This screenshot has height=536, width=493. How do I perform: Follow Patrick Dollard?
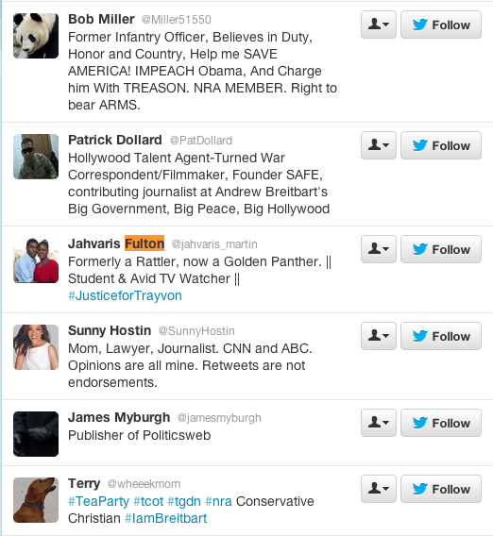point(441,145)
